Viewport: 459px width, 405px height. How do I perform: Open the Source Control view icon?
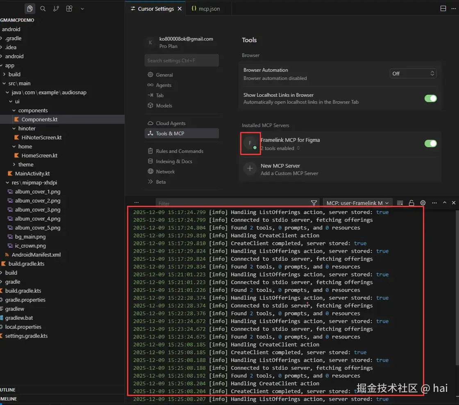(56, 9)
